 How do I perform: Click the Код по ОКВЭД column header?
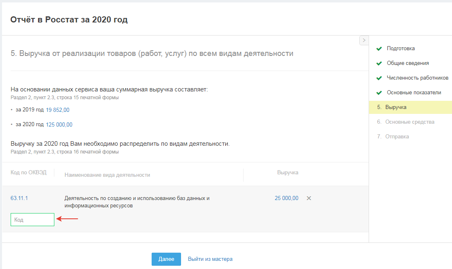tap(29, 173)
